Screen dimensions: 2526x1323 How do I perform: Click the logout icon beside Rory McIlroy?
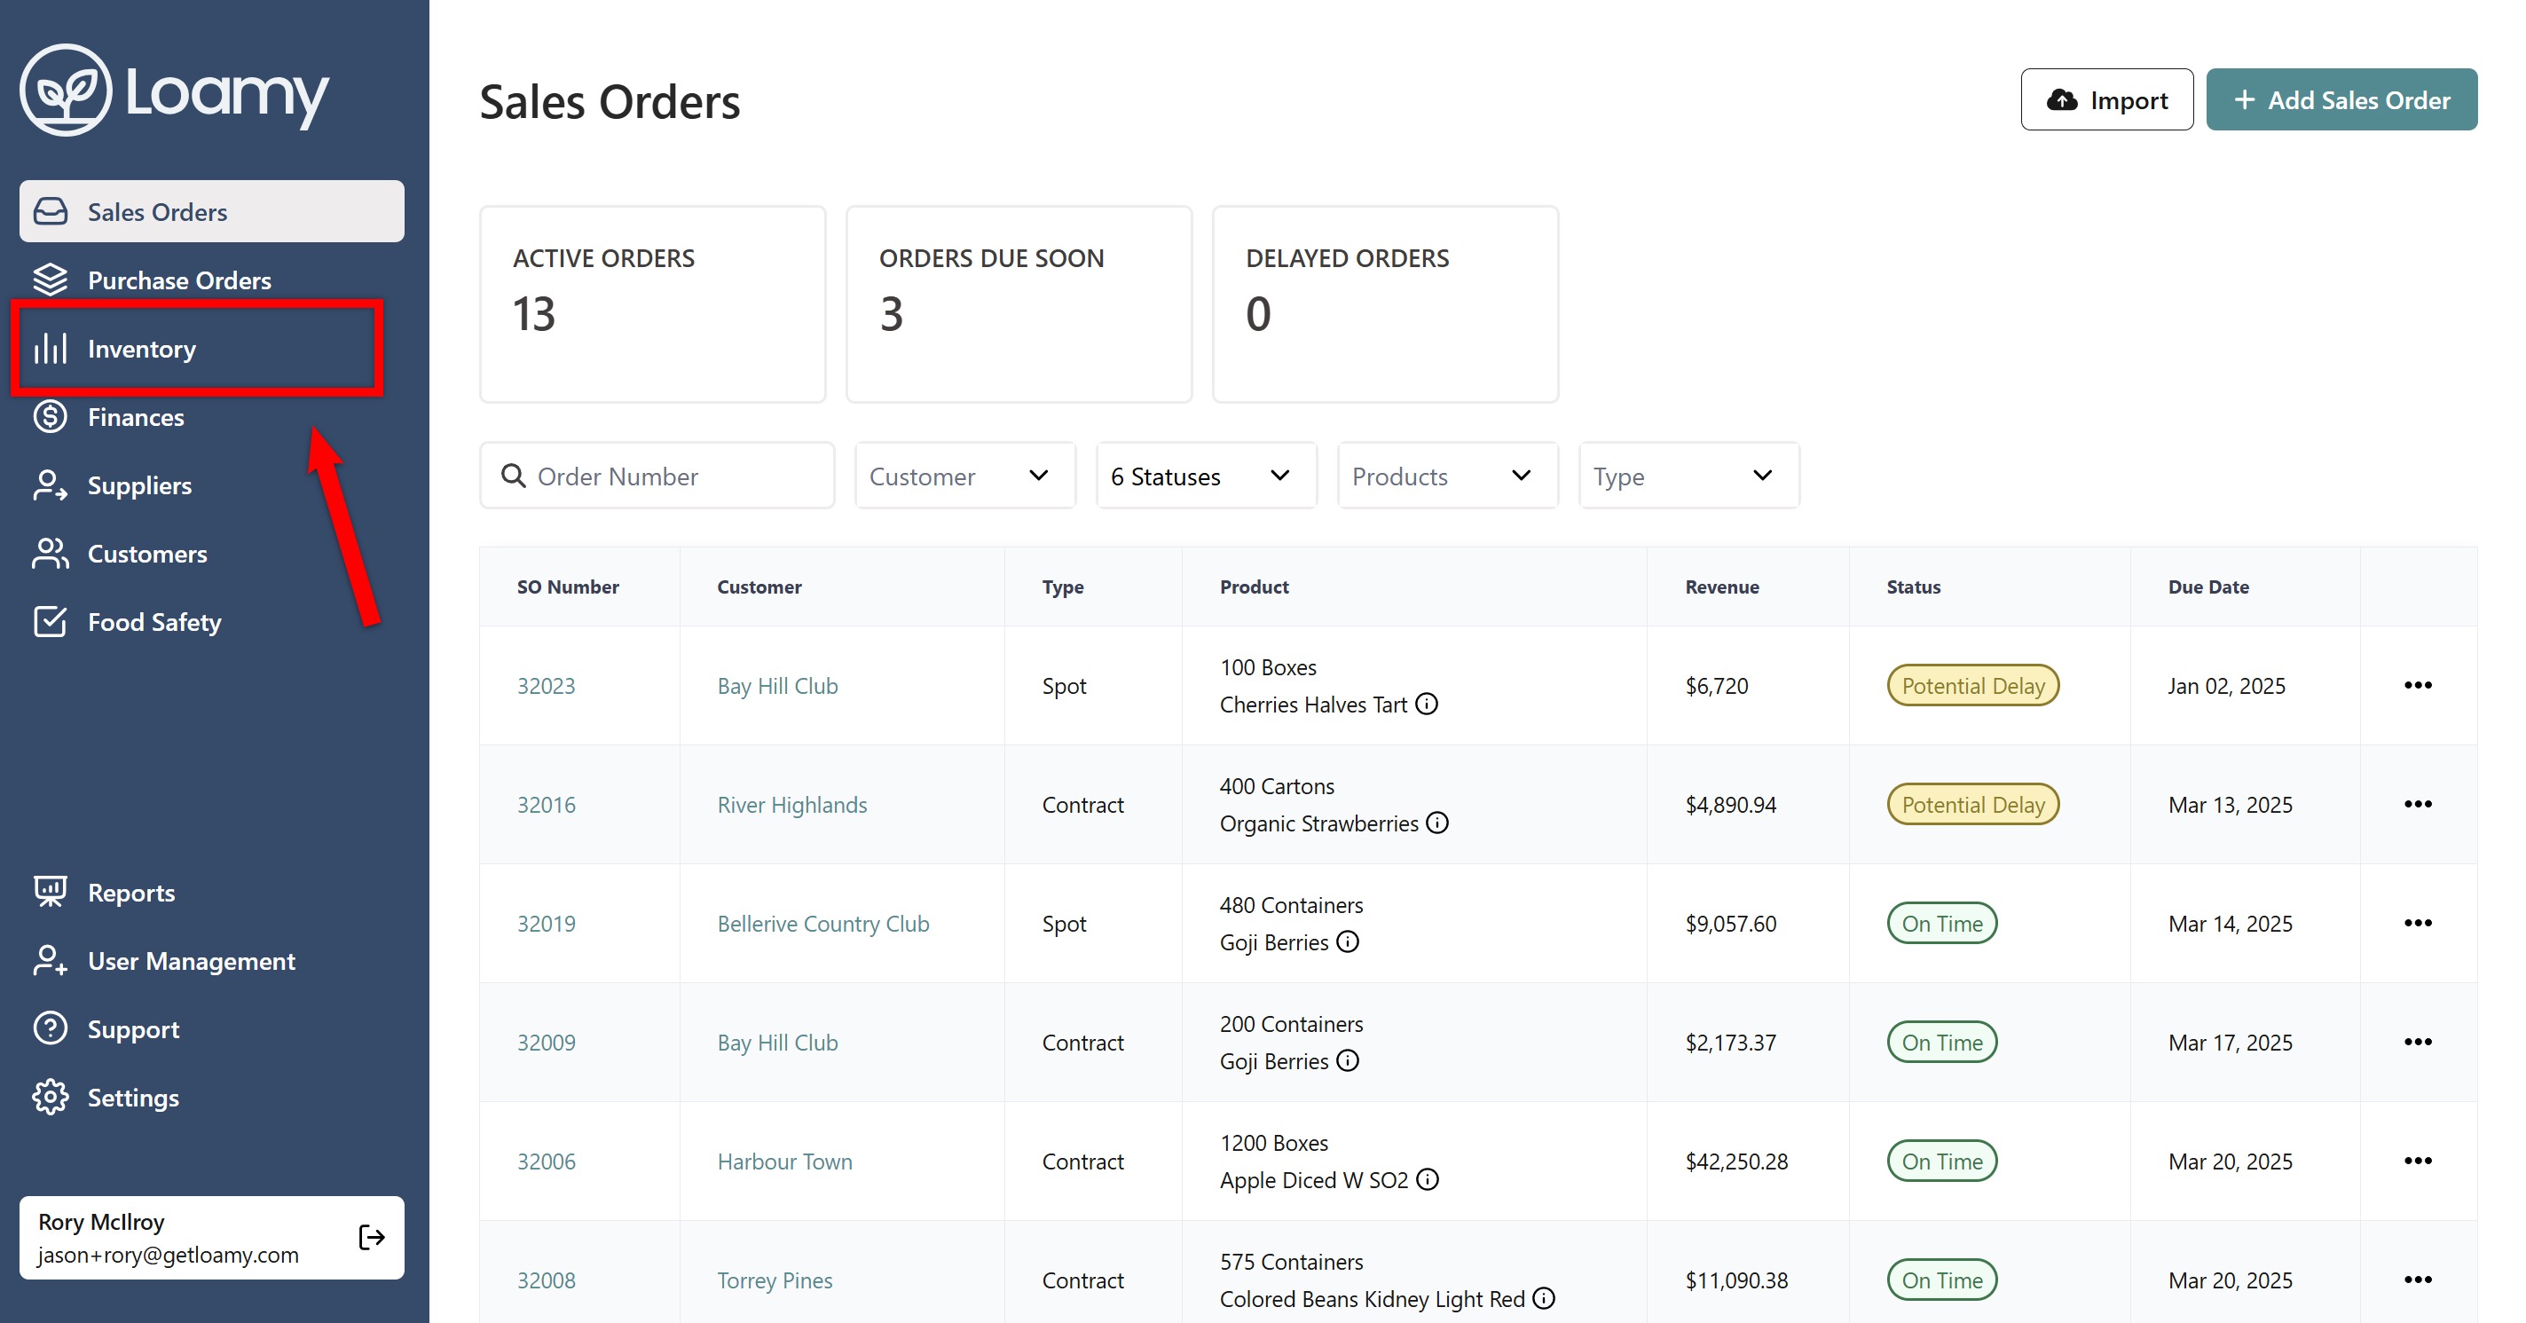pyautogui.click(x=372, y=1237)
